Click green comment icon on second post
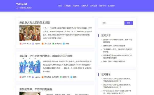The height and width of the screenshot is (95, 154). coord(61,77)
